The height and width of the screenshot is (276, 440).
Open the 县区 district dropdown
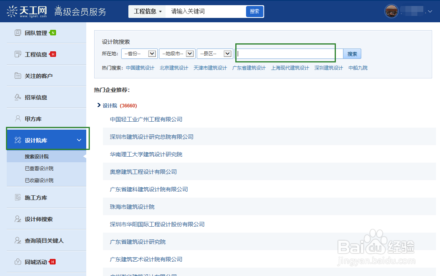(215, 54)
